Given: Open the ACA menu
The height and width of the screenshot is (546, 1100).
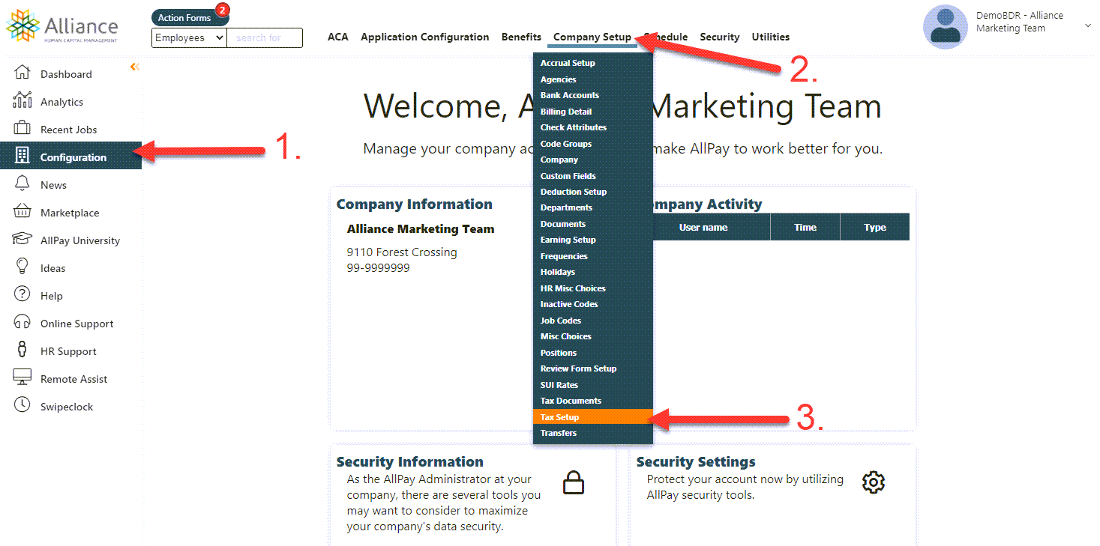Looking at the screenshot, I should [338, 37].
